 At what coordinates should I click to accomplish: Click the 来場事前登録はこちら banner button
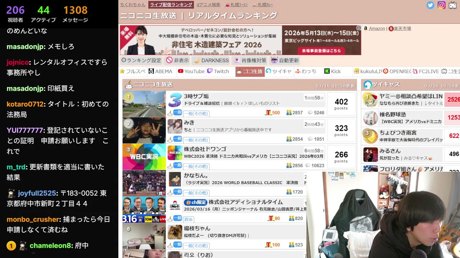321,51
